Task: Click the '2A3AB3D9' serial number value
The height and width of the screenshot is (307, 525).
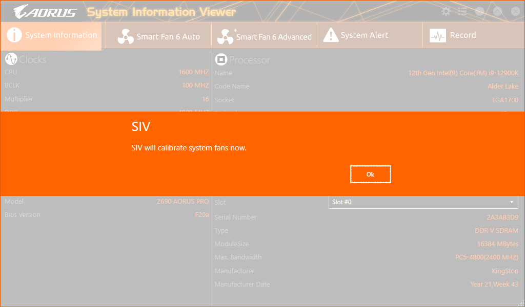Action: [x=502, y=217]
